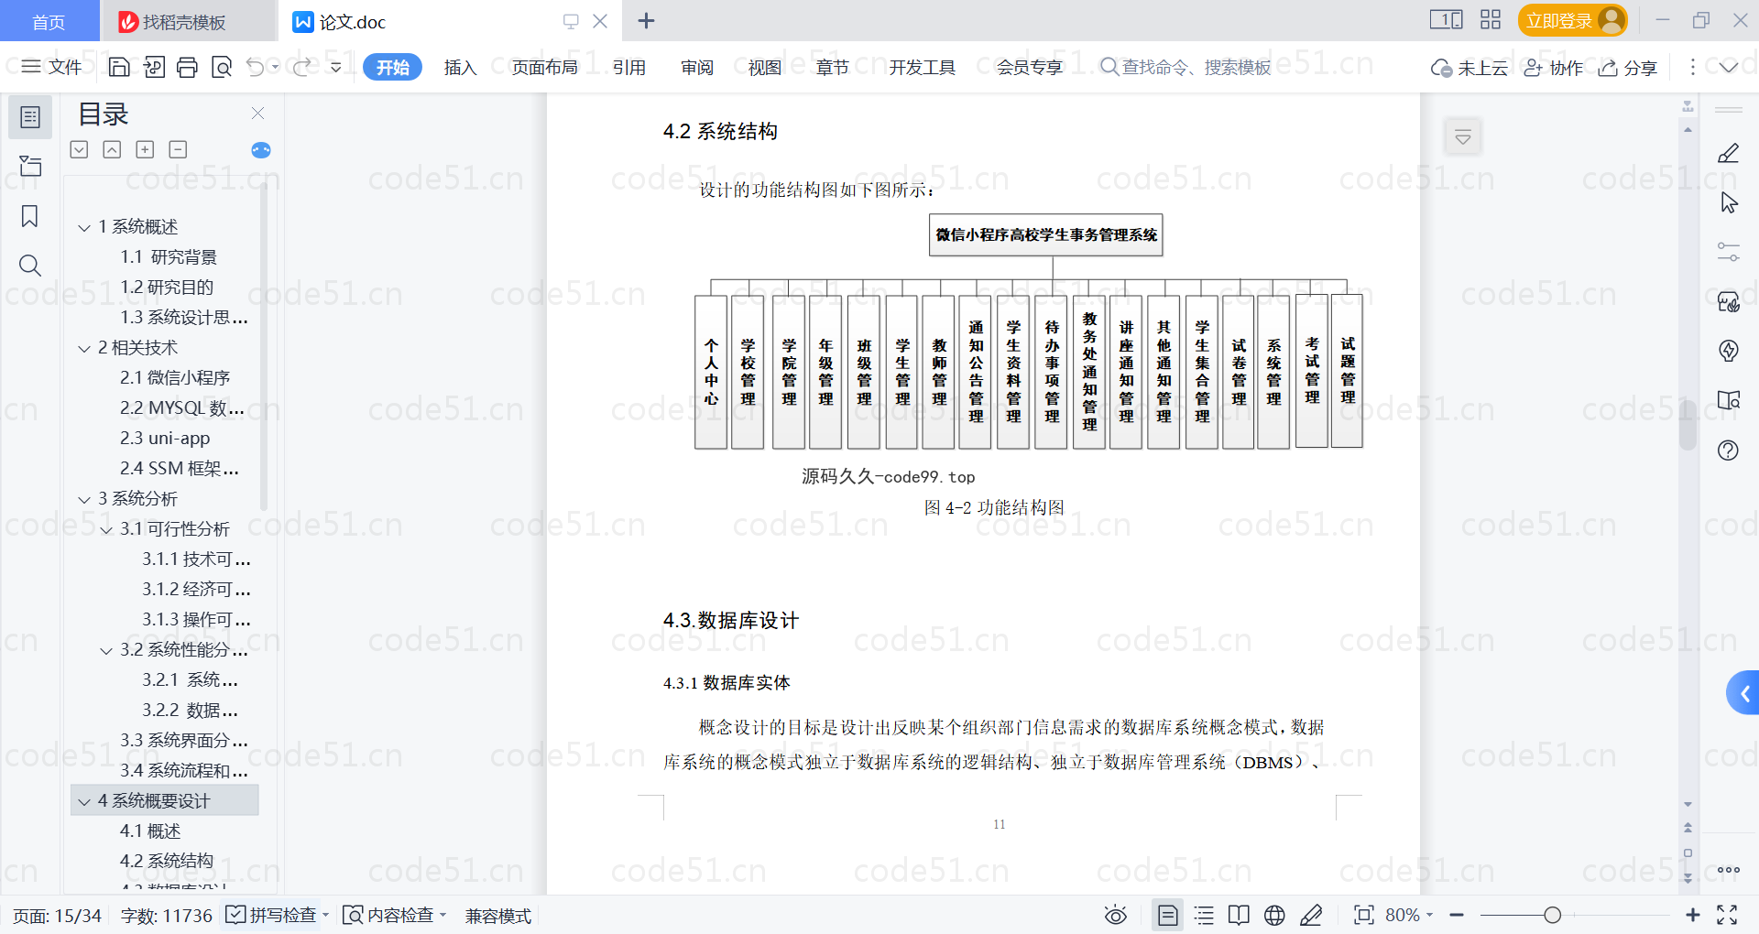
Task: Click the vertical scrollbar thumb of the document
Action: coord(1688,423)
